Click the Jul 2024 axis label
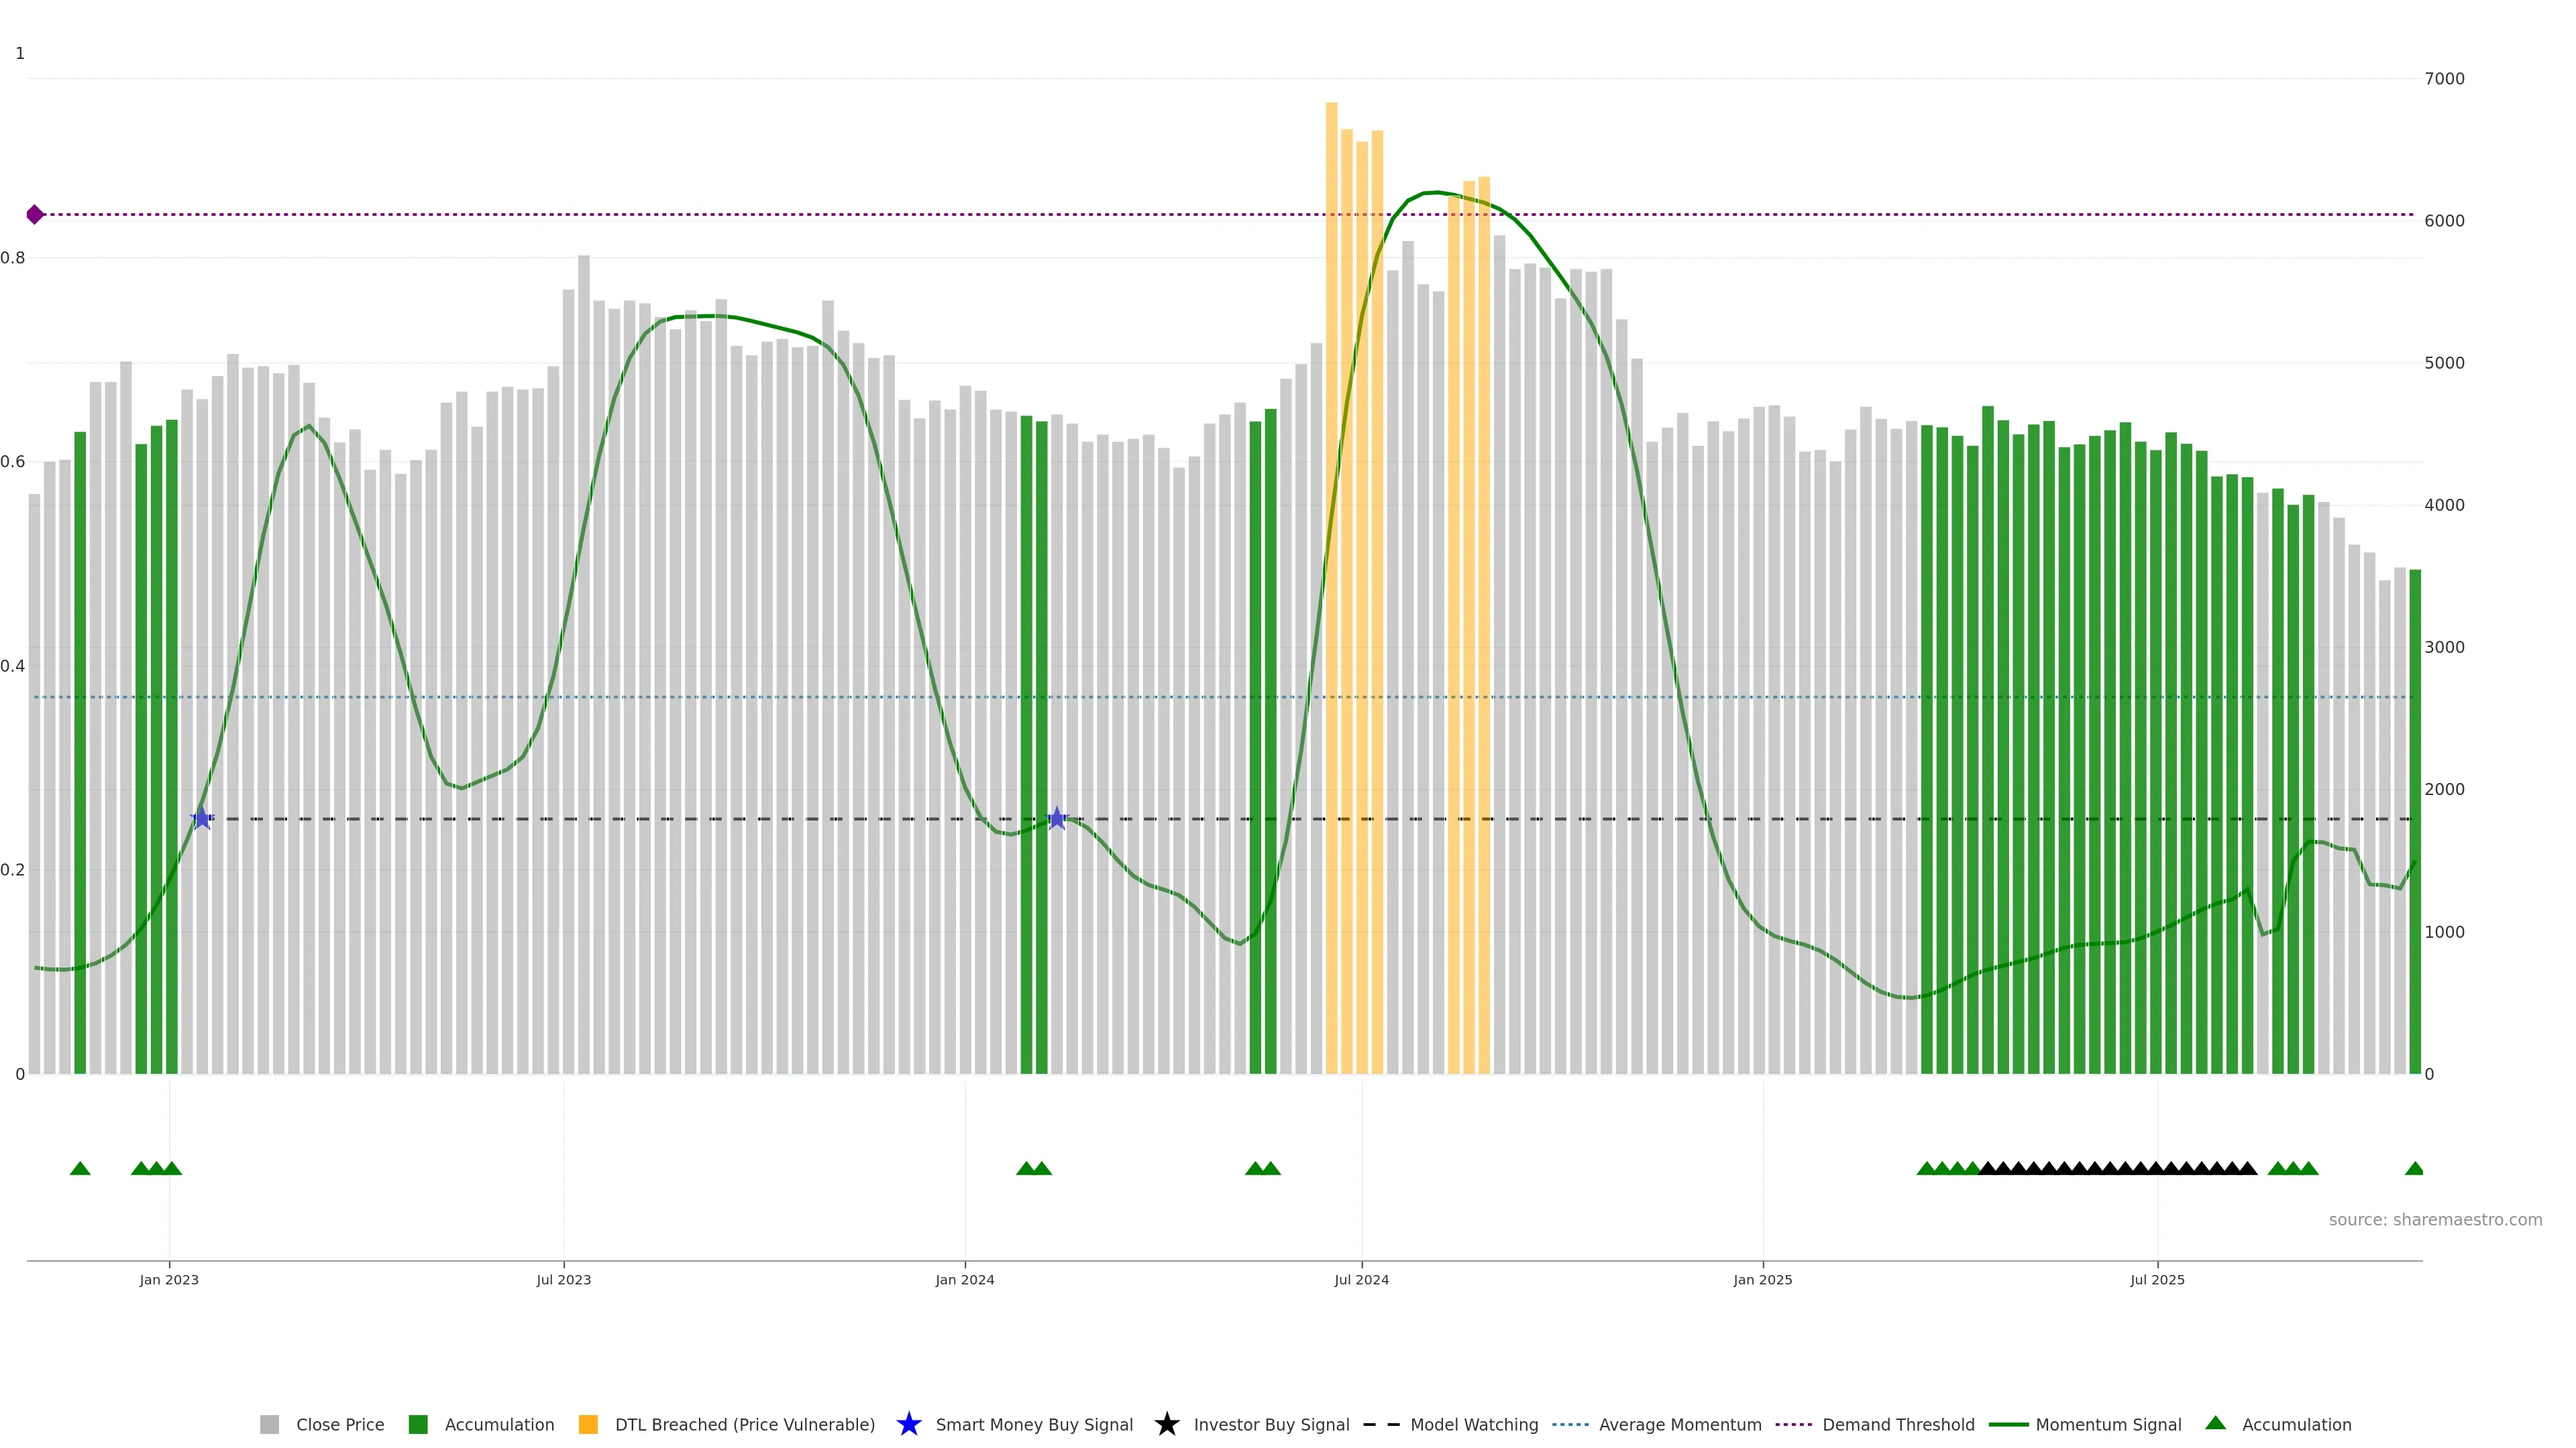The image size is (2576, 1448). (1361, 1279)
